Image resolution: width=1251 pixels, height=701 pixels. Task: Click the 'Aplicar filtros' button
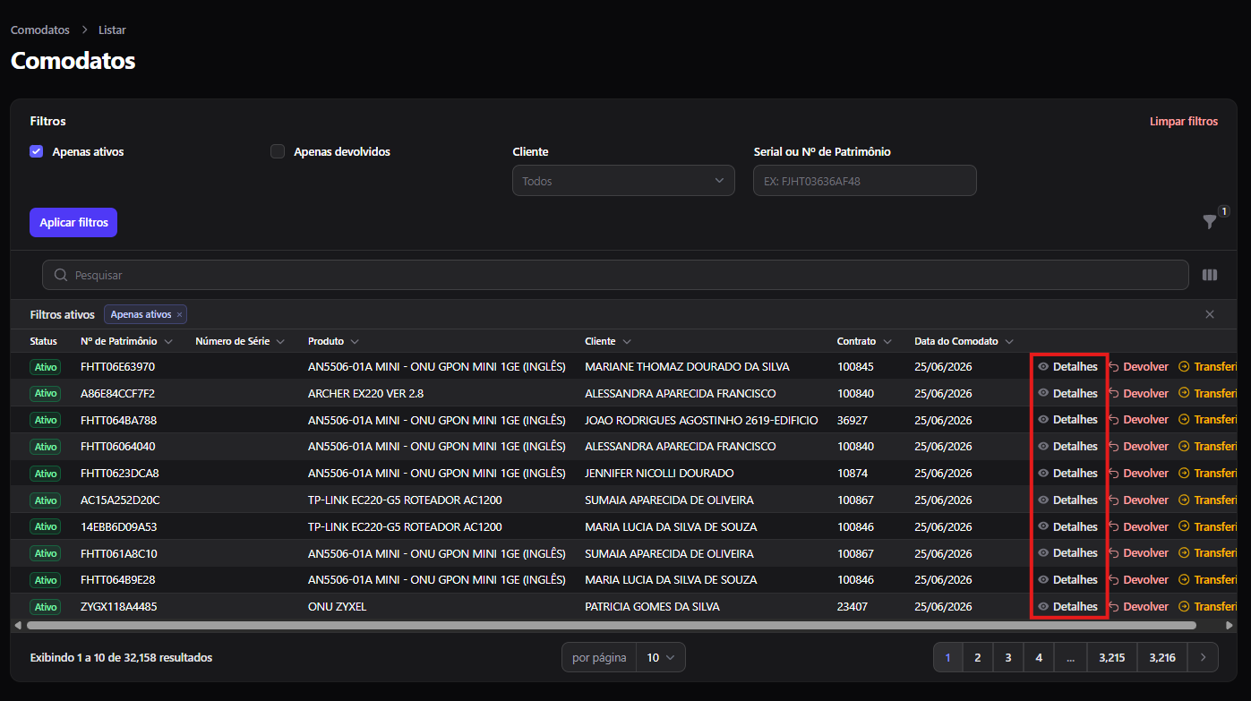point(73,223)
